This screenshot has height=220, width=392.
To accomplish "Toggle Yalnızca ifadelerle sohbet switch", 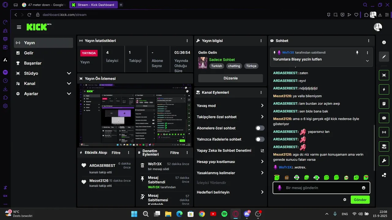I will pos(260,139).
